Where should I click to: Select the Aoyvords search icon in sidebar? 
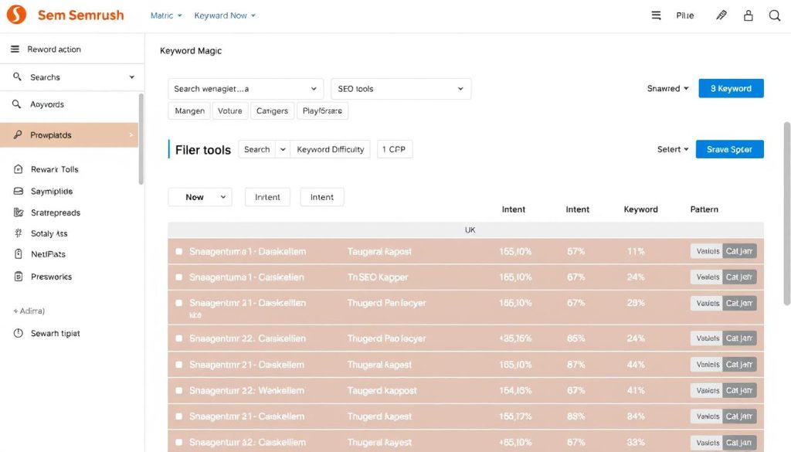tap(16, 102)
